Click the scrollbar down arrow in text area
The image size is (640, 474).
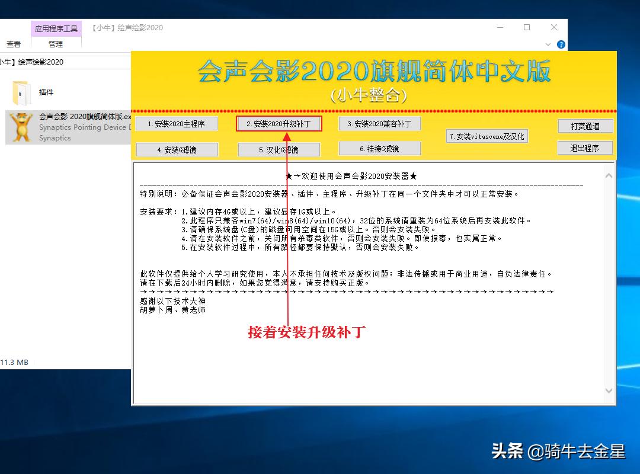(x=609, y=390)
